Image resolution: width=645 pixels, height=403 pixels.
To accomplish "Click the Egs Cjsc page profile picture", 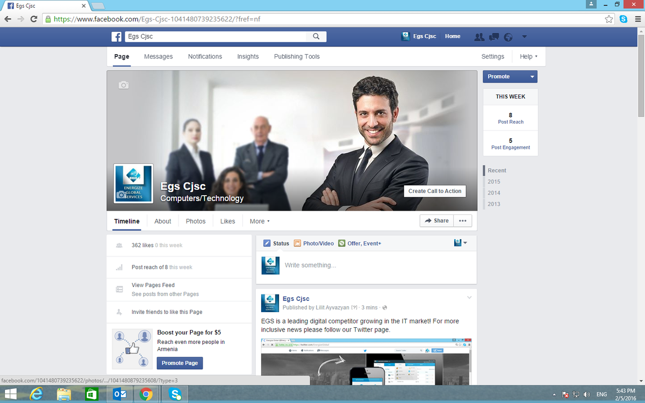I will click(133, 183).
